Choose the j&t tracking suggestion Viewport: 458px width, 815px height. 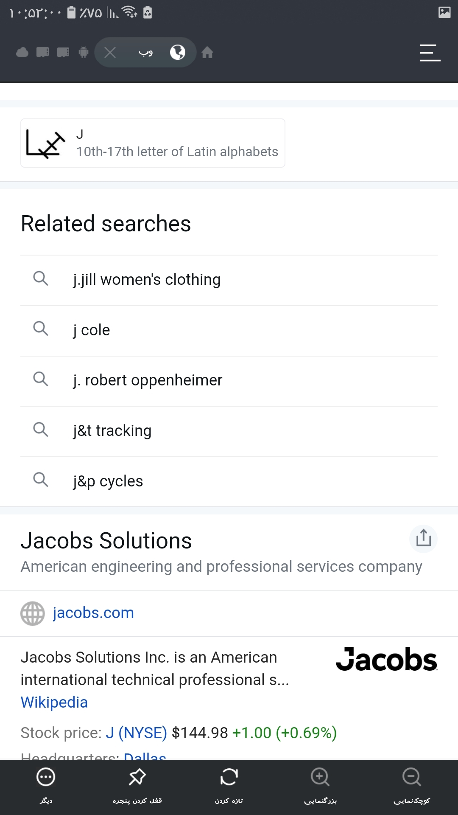[x=112, y=431]
